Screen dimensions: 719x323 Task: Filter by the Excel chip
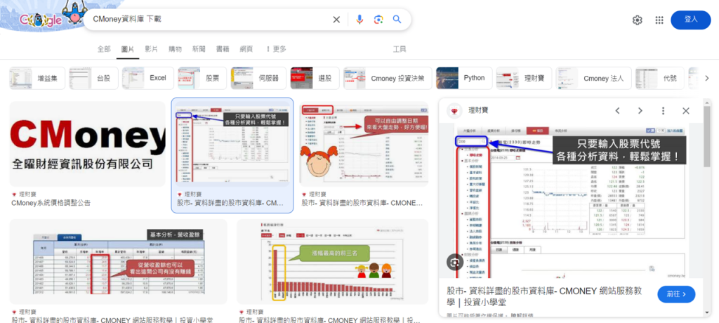pos(147,78)
